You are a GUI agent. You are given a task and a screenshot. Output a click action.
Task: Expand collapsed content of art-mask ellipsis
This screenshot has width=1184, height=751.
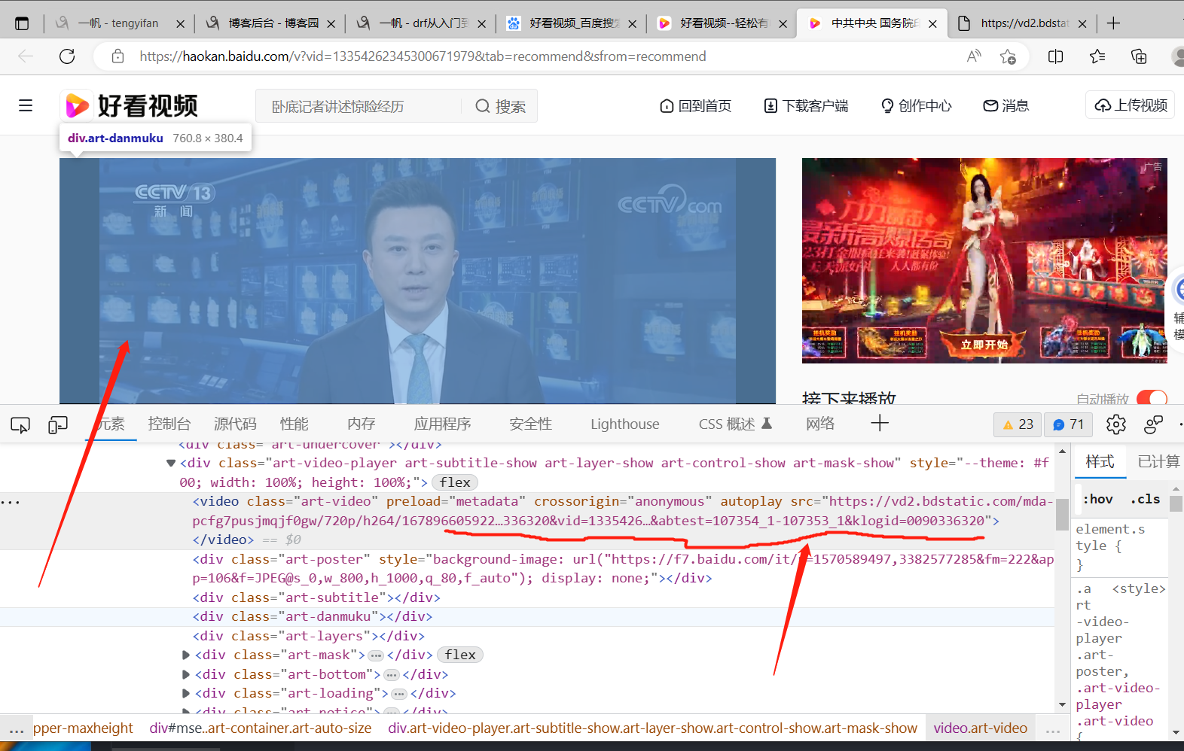pyautogui.click(x=376, y=655)
